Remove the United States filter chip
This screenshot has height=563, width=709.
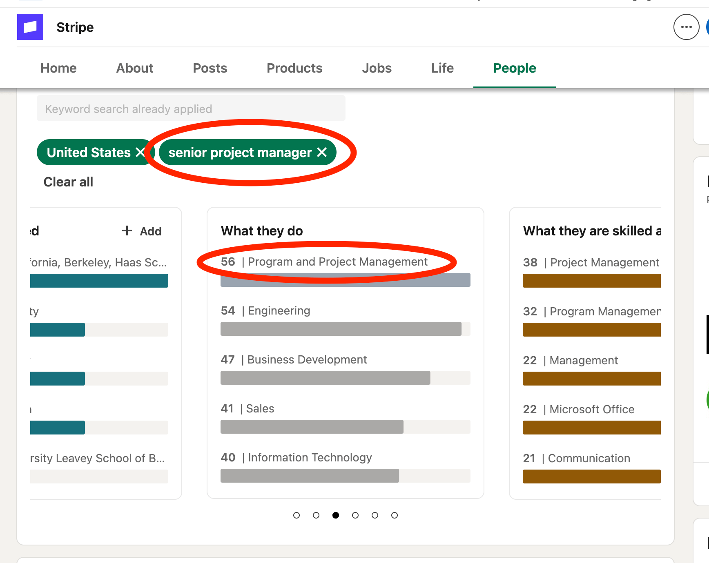140,152
